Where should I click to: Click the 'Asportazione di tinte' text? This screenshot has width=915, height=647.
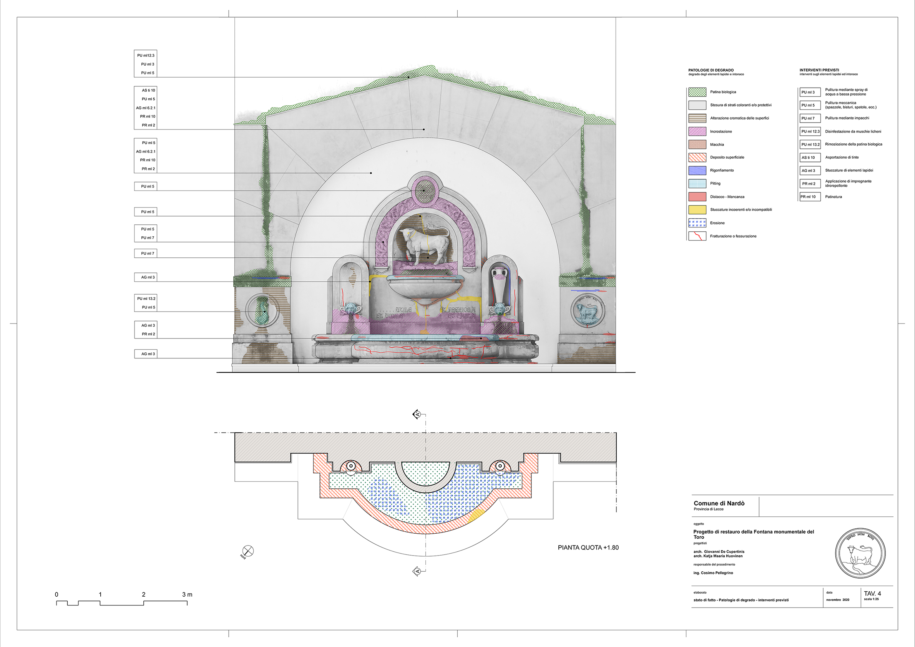pos(842,158)
